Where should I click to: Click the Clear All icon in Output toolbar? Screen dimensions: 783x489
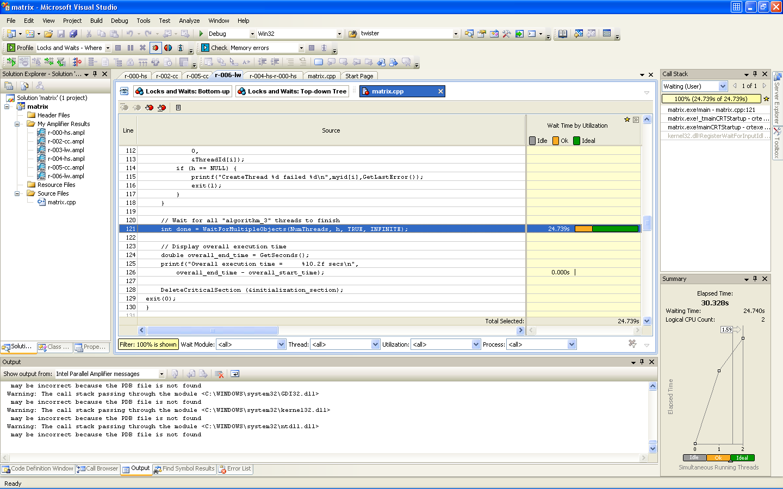coord(219,374)
